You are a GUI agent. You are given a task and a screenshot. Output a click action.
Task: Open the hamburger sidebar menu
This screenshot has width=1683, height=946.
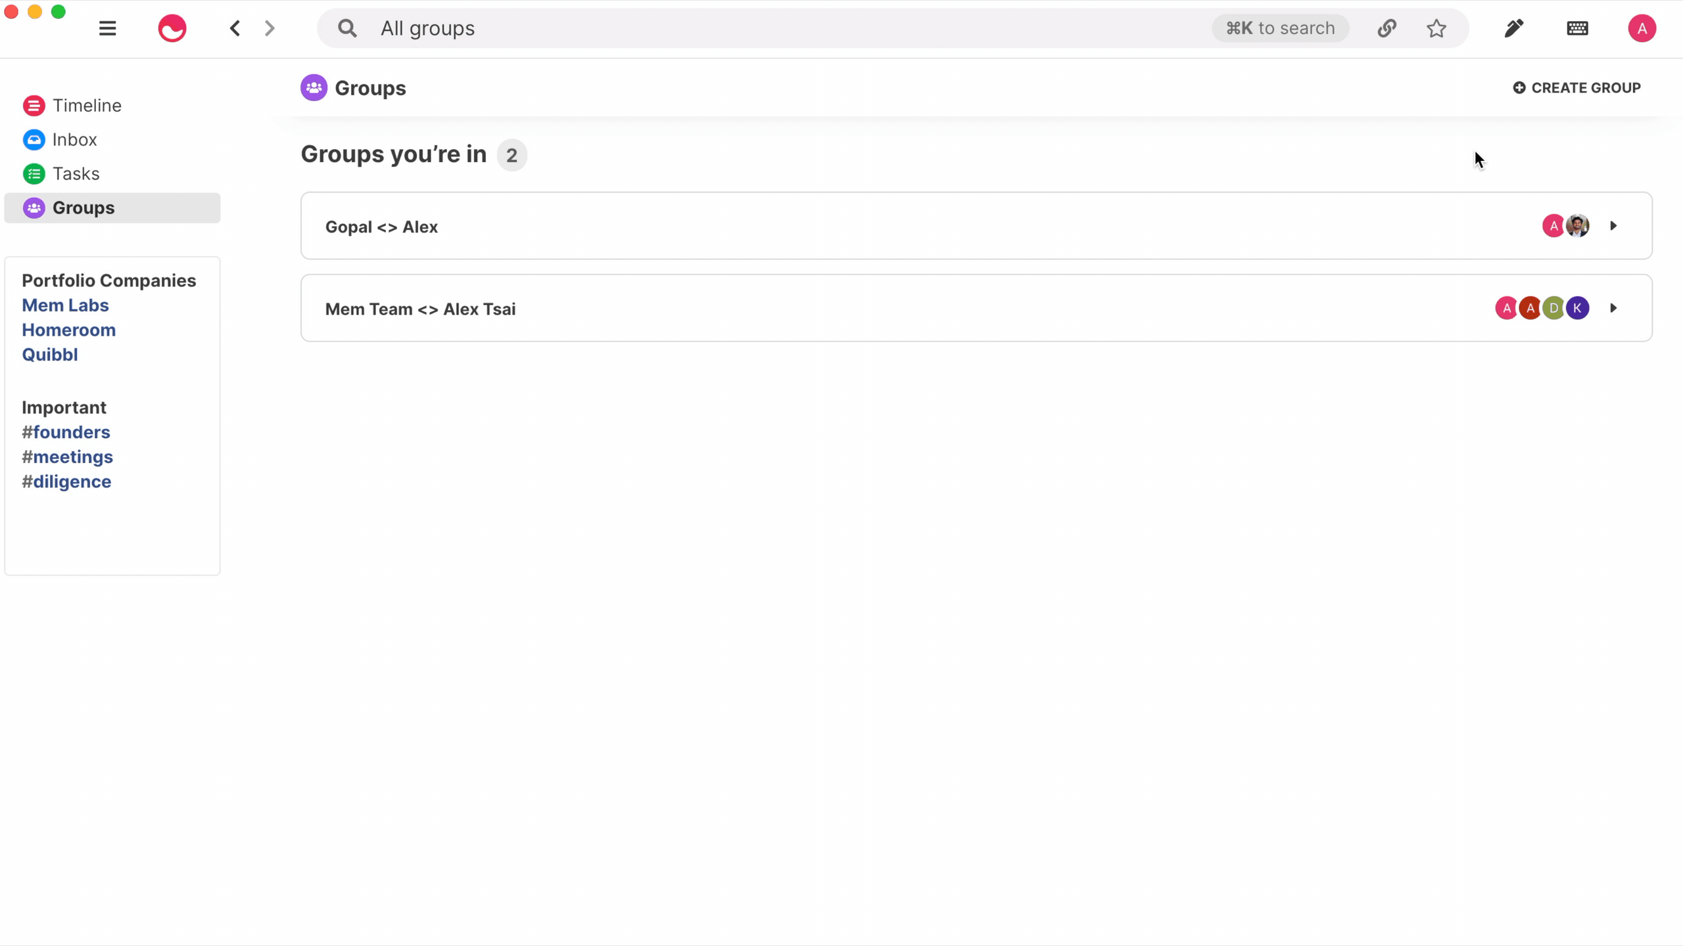107,28
